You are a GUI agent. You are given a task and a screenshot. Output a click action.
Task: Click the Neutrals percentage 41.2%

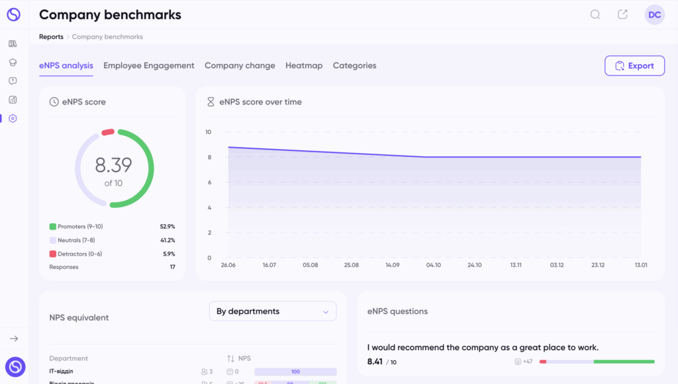[168, 240]
